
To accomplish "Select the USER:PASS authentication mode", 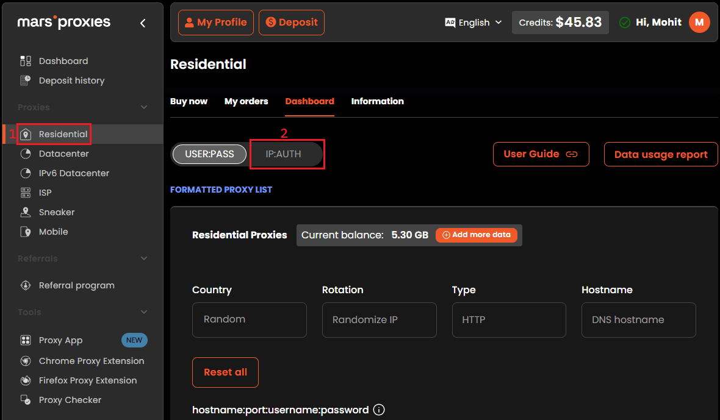I will 209,154.
